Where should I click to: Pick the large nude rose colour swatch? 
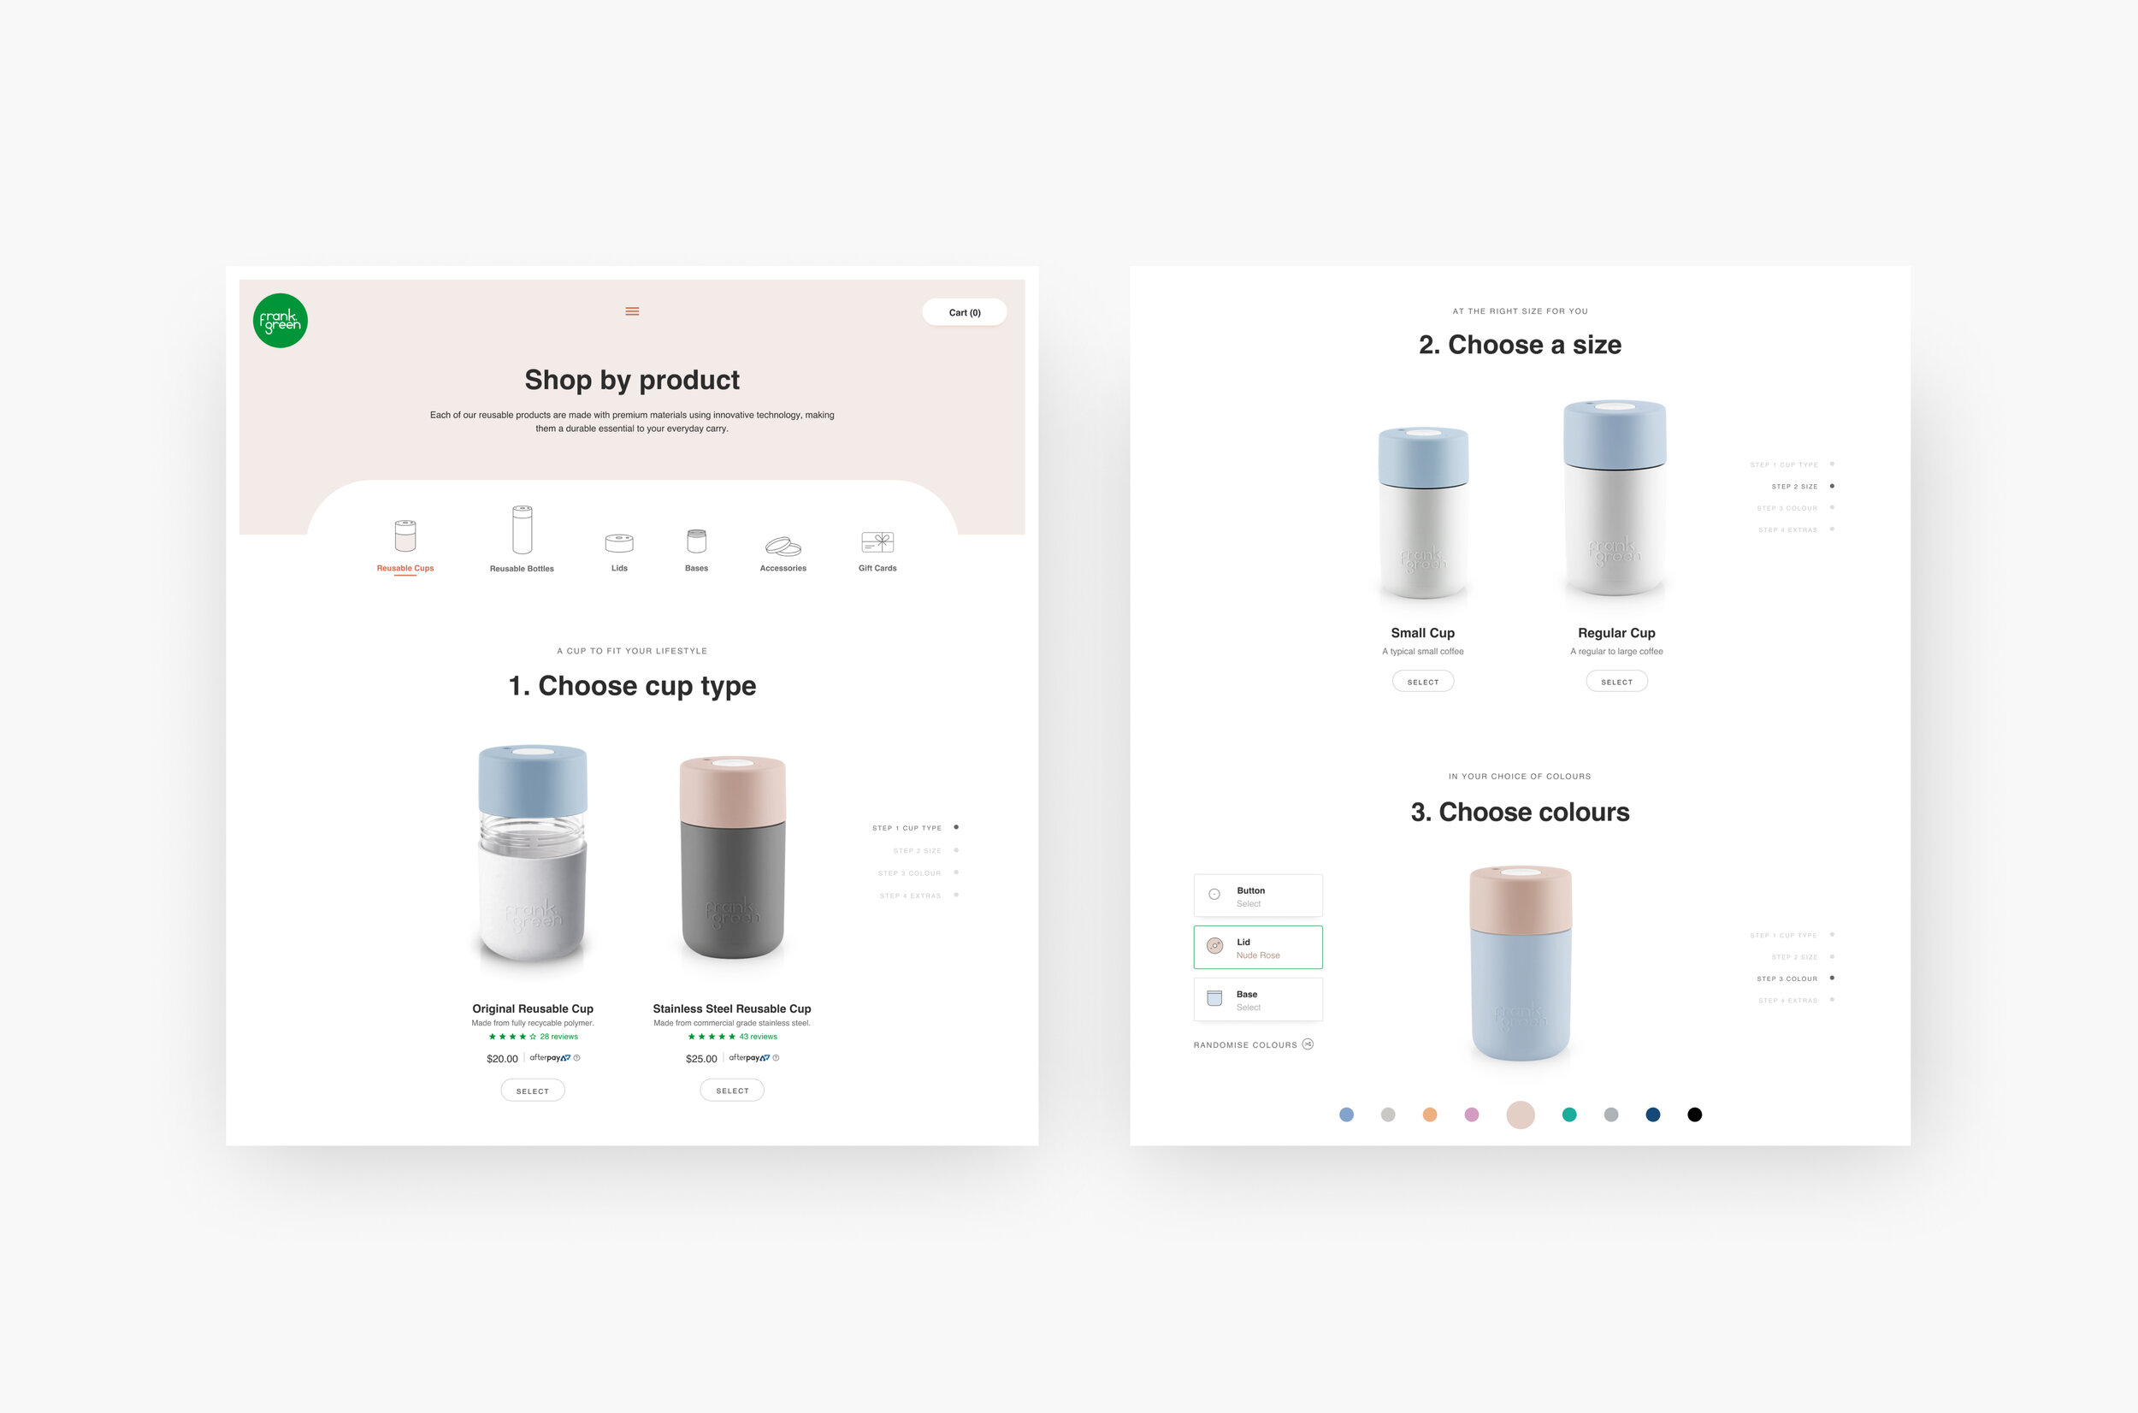(1521, 1114)
